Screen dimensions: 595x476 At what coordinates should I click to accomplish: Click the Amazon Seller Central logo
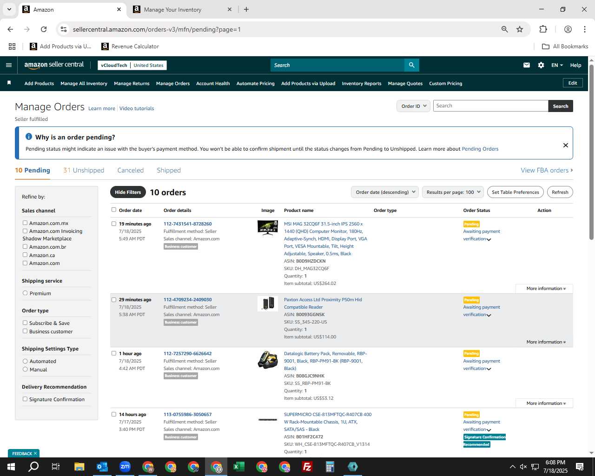(54, 65)
